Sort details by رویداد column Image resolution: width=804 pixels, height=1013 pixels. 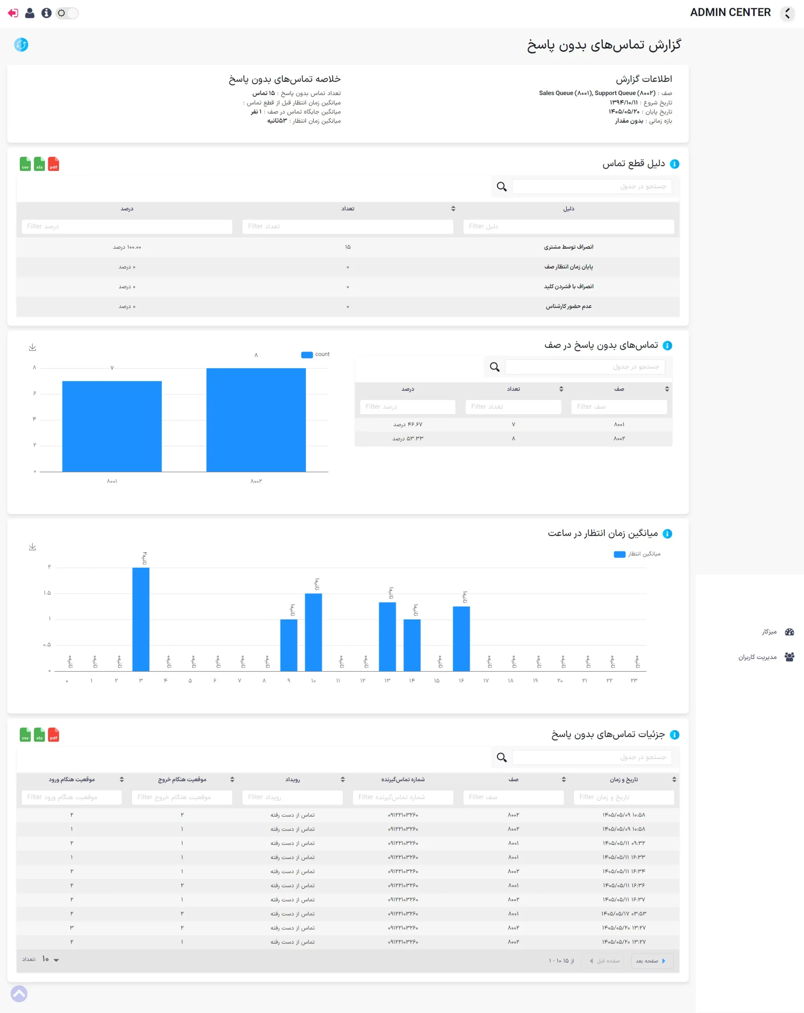coord(342,780)
